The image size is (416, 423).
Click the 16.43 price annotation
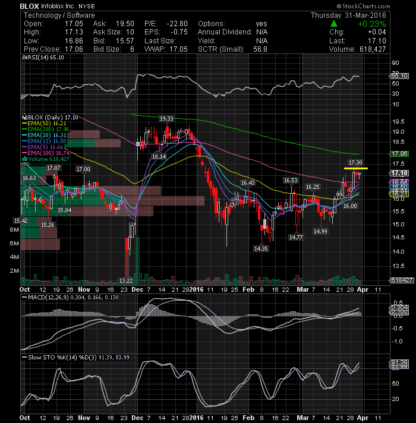(x=248, y=183)
